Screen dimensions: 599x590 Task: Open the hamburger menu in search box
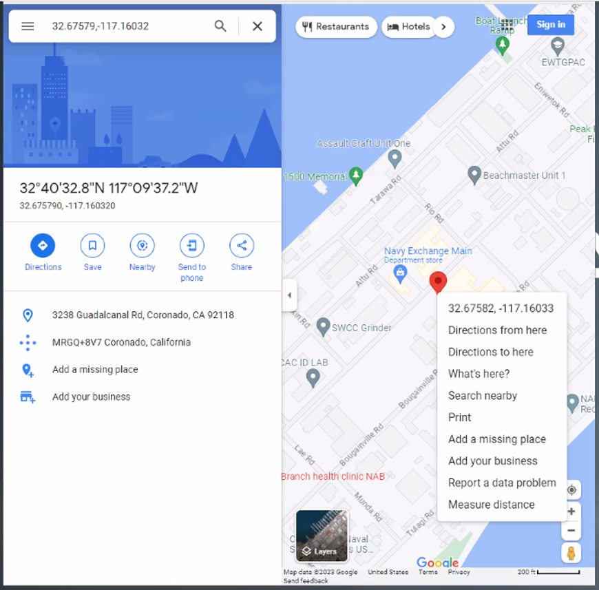coord(28,26)
